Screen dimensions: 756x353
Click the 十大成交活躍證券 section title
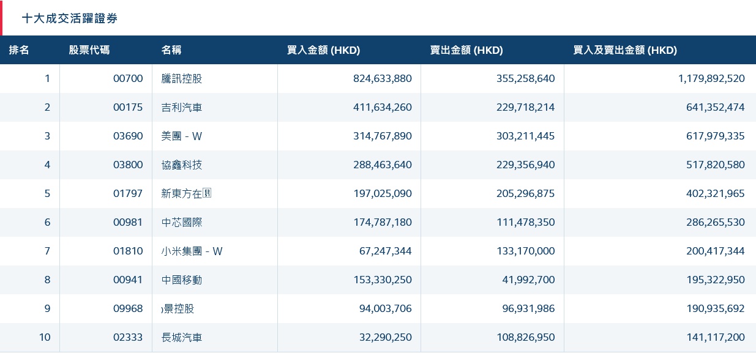point(69,18)
